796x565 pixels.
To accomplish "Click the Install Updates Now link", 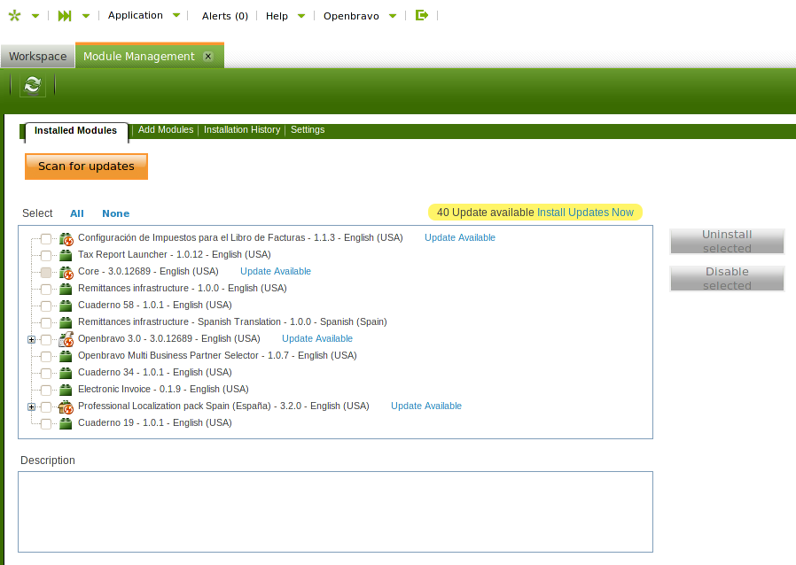I will click(x=585, y=213).
